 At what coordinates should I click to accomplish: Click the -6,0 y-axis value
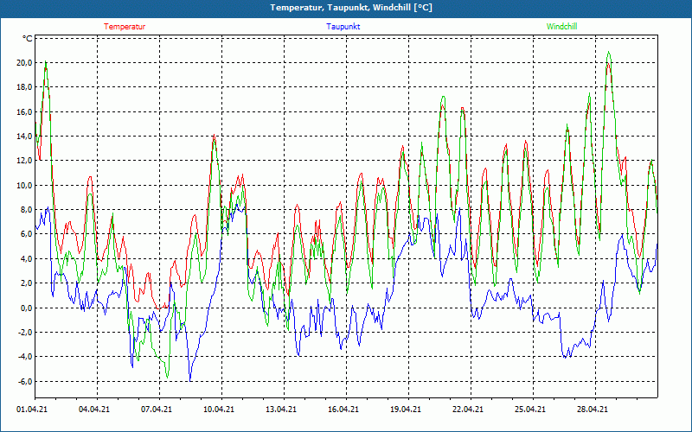point(25,381)
